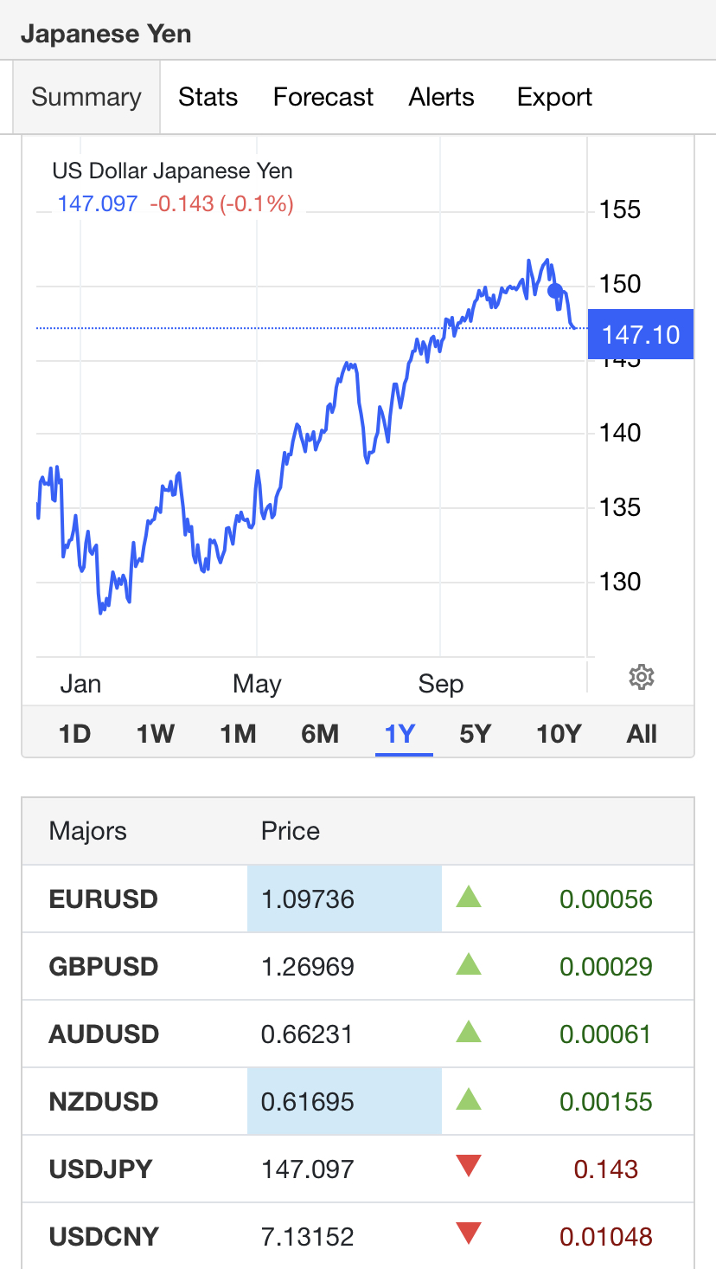Open the AUDUSD currency pair
The width and height of the screenshot is (716, 1269).
(x=104, y=1034)
